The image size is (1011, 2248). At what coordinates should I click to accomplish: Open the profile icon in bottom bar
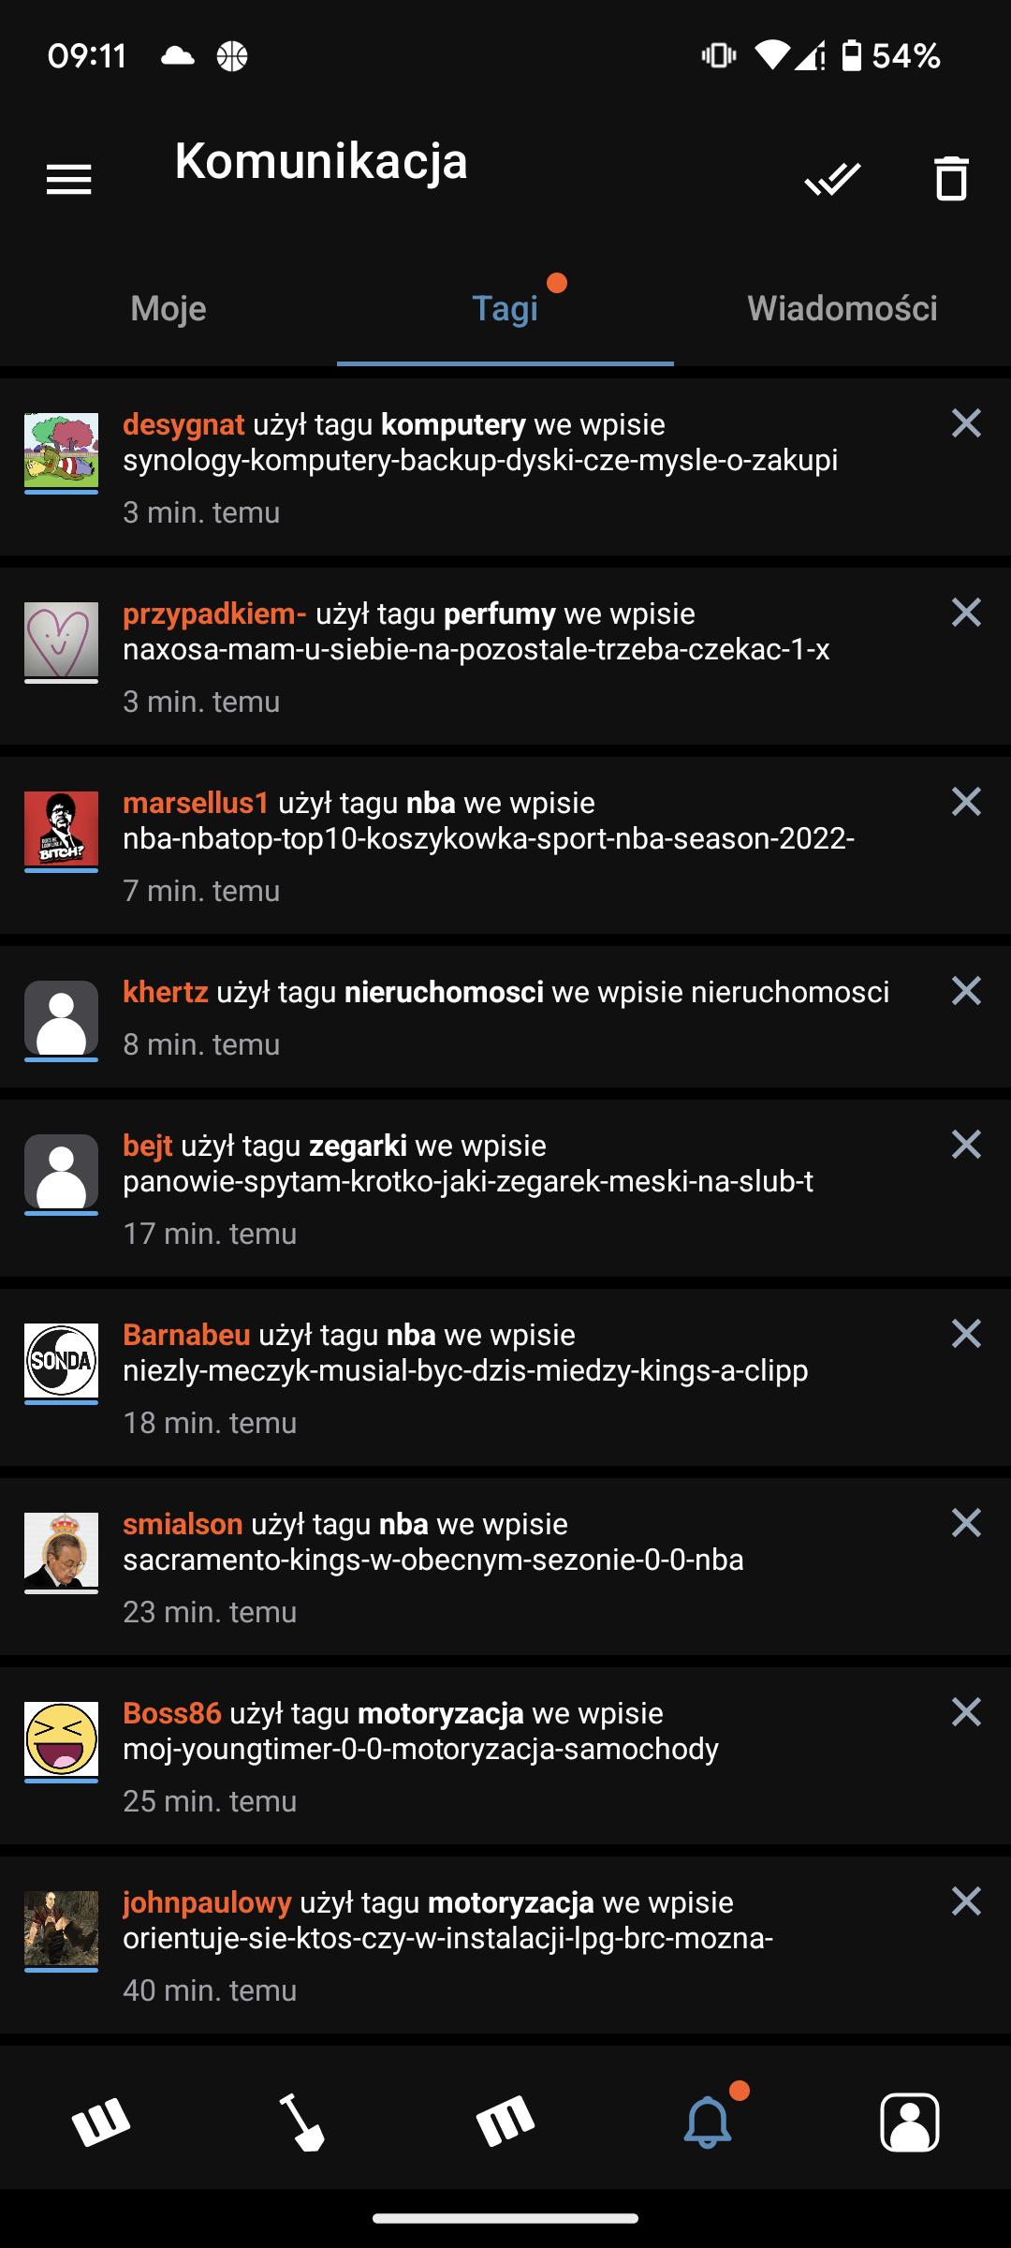[x=910, y=2122]
